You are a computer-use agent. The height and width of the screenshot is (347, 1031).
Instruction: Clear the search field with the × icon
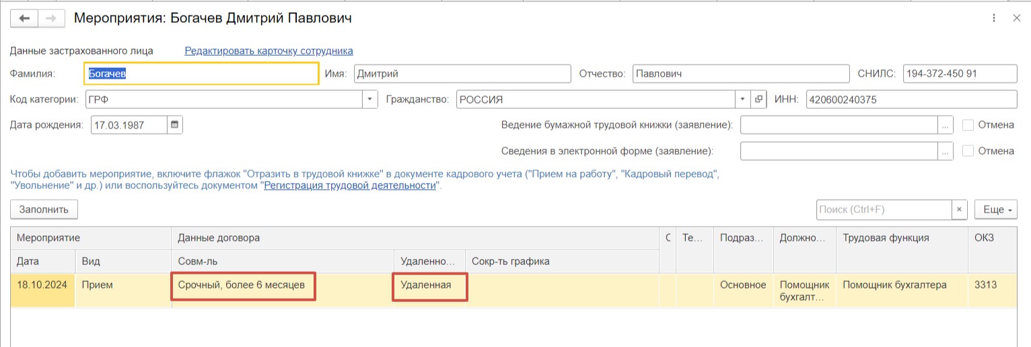tap(960, 210)
